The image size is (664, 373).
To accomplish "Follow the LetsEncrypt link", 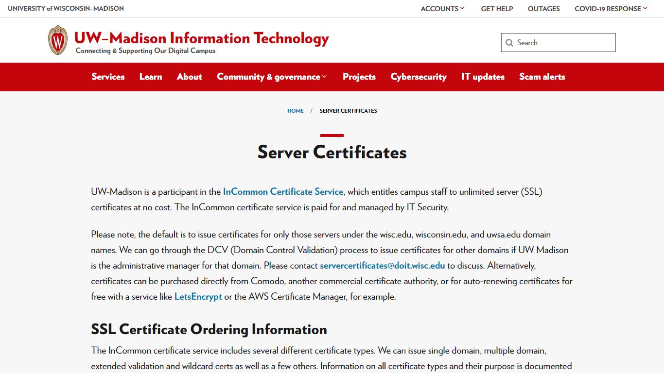I will 198,297.
